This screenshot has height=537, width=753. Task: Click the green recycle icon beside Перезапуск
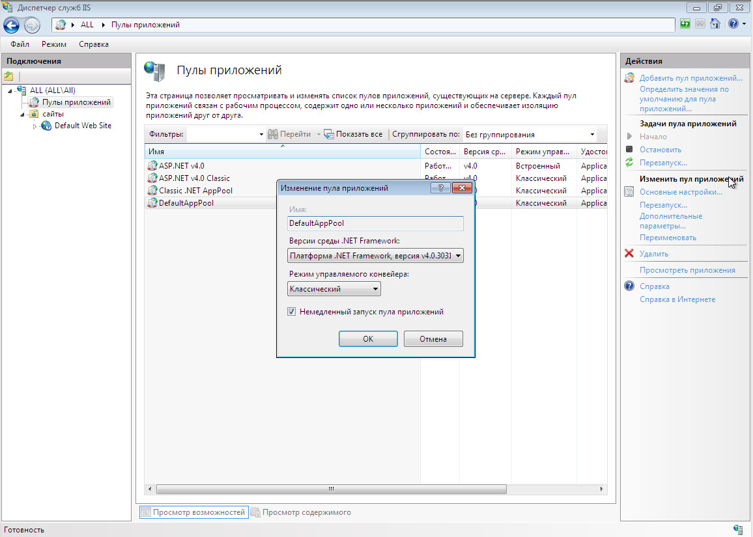(629, 163)
